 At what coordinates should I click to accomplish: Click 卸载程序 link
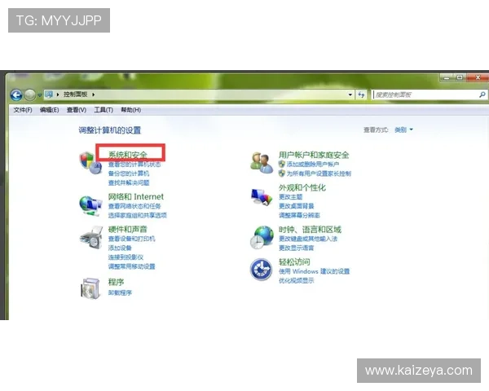[120, 292]
